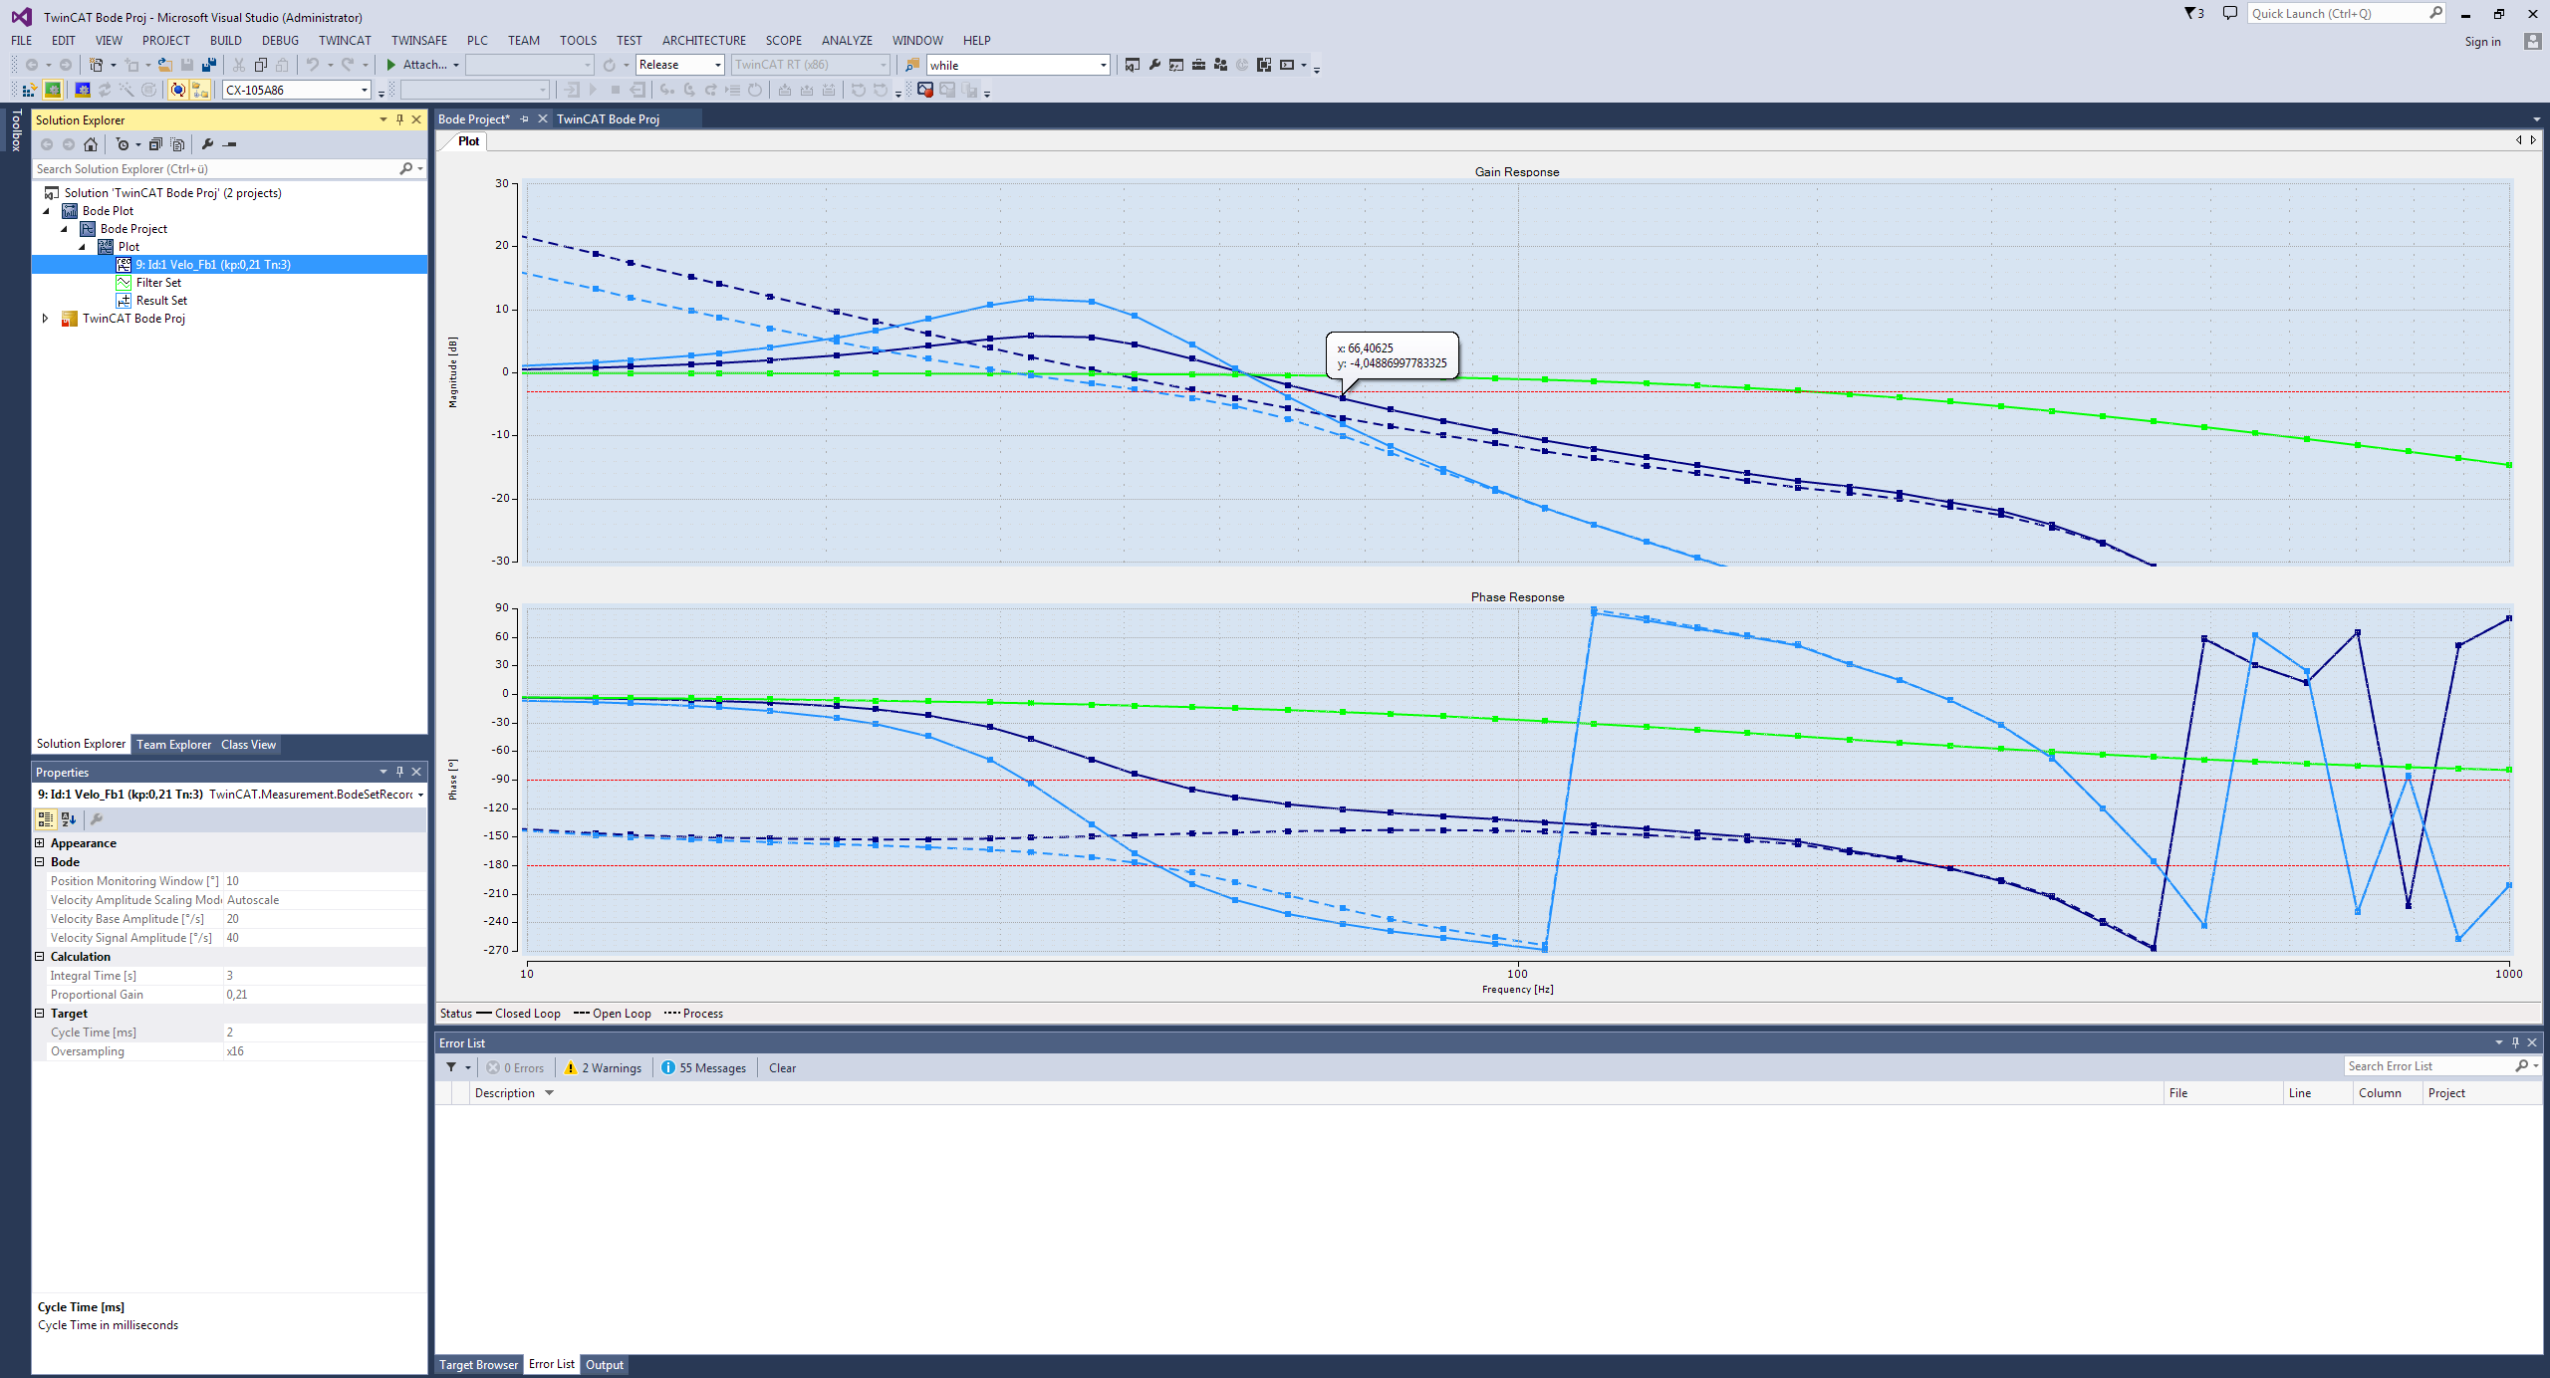The image size is (2550, 1378).
Task: Click Clear button in Error List
Action: (x=782, y=1067)
